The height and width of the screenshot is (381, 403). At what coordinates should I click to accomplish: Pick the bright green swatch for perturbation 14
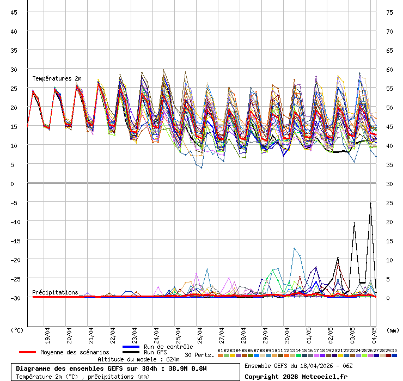click(x=298, y=355)
